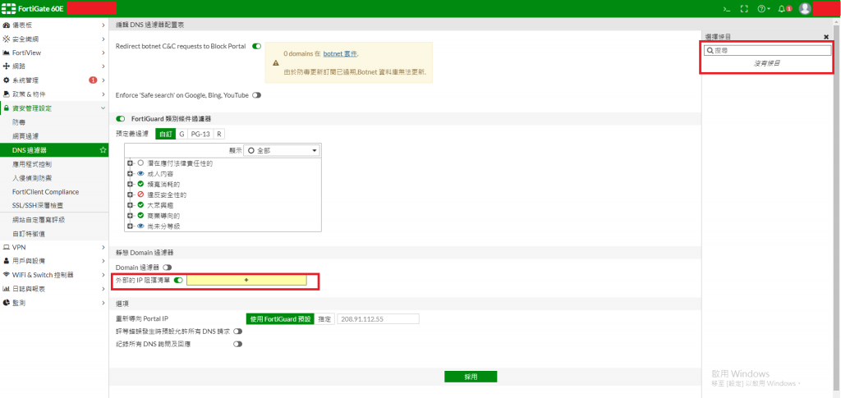
Task: Click red block icon beside 違反安全性的
Action: tap(140, 195)
